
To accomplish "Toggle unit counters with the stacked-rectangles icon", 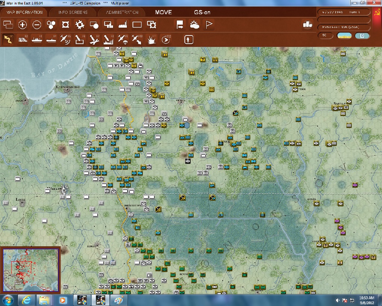I will pyautogui.click(x=8, y=25).
